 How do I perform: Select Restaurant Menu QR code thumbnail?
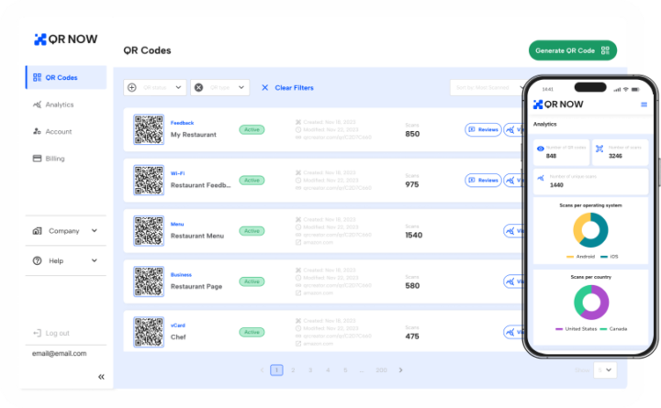point(149,231)
